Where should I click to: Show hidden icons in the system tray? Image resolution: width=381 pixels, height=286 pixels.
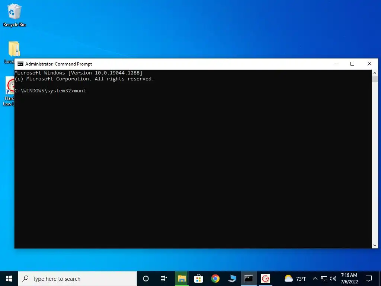[315, 279]
